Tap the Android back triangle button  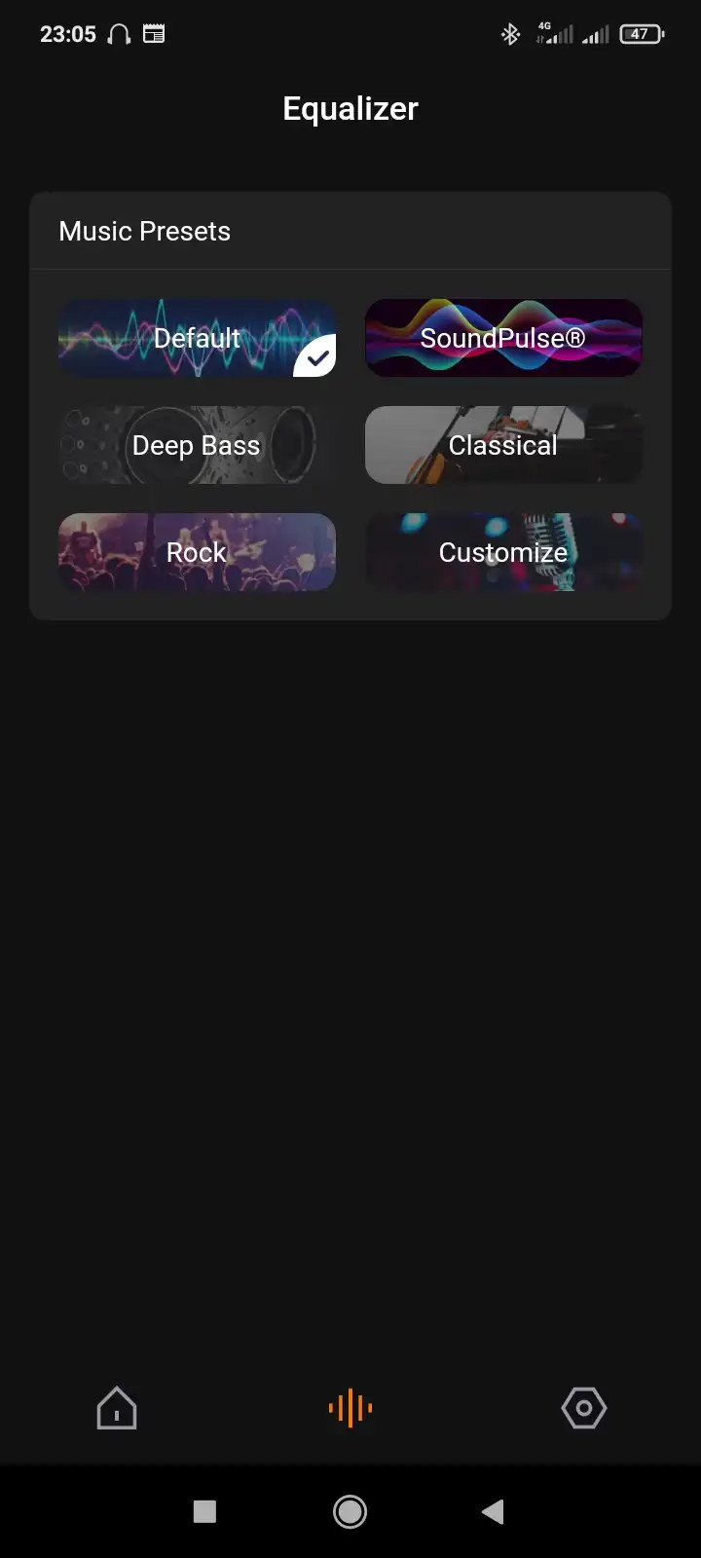(x=493, y=1511)
